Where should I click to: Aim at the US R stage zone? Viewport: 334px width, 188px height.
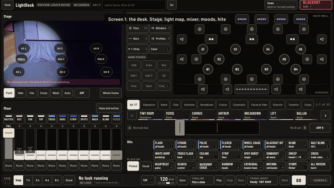point(96,48)
